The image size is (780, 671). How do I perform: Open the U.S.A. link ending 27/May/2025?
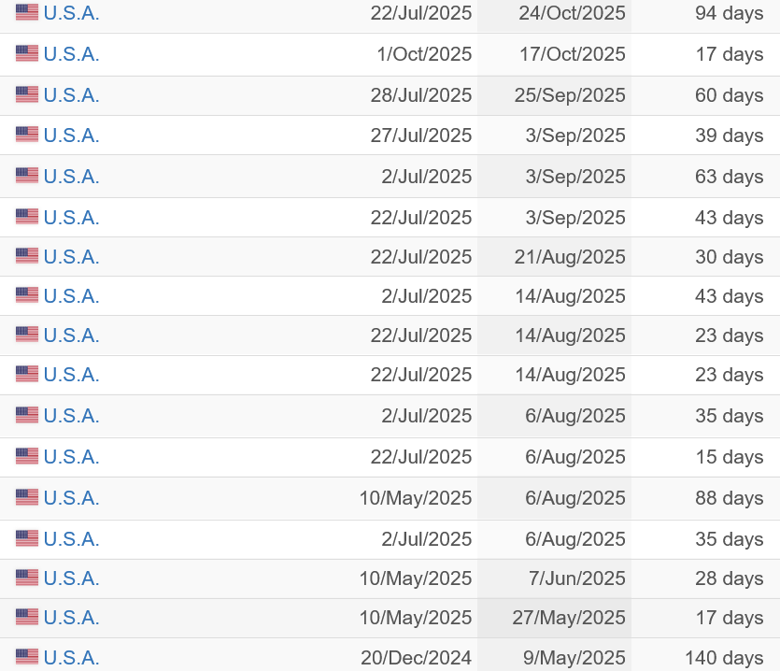point(71,618)
